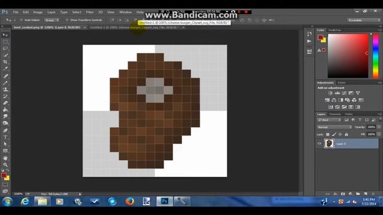
Task: Add an Exposure adjustment
Action: [351, 93]
